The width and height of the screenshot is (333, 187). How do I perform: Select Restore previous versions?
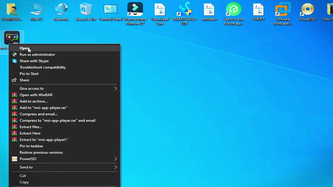(65, 152)
